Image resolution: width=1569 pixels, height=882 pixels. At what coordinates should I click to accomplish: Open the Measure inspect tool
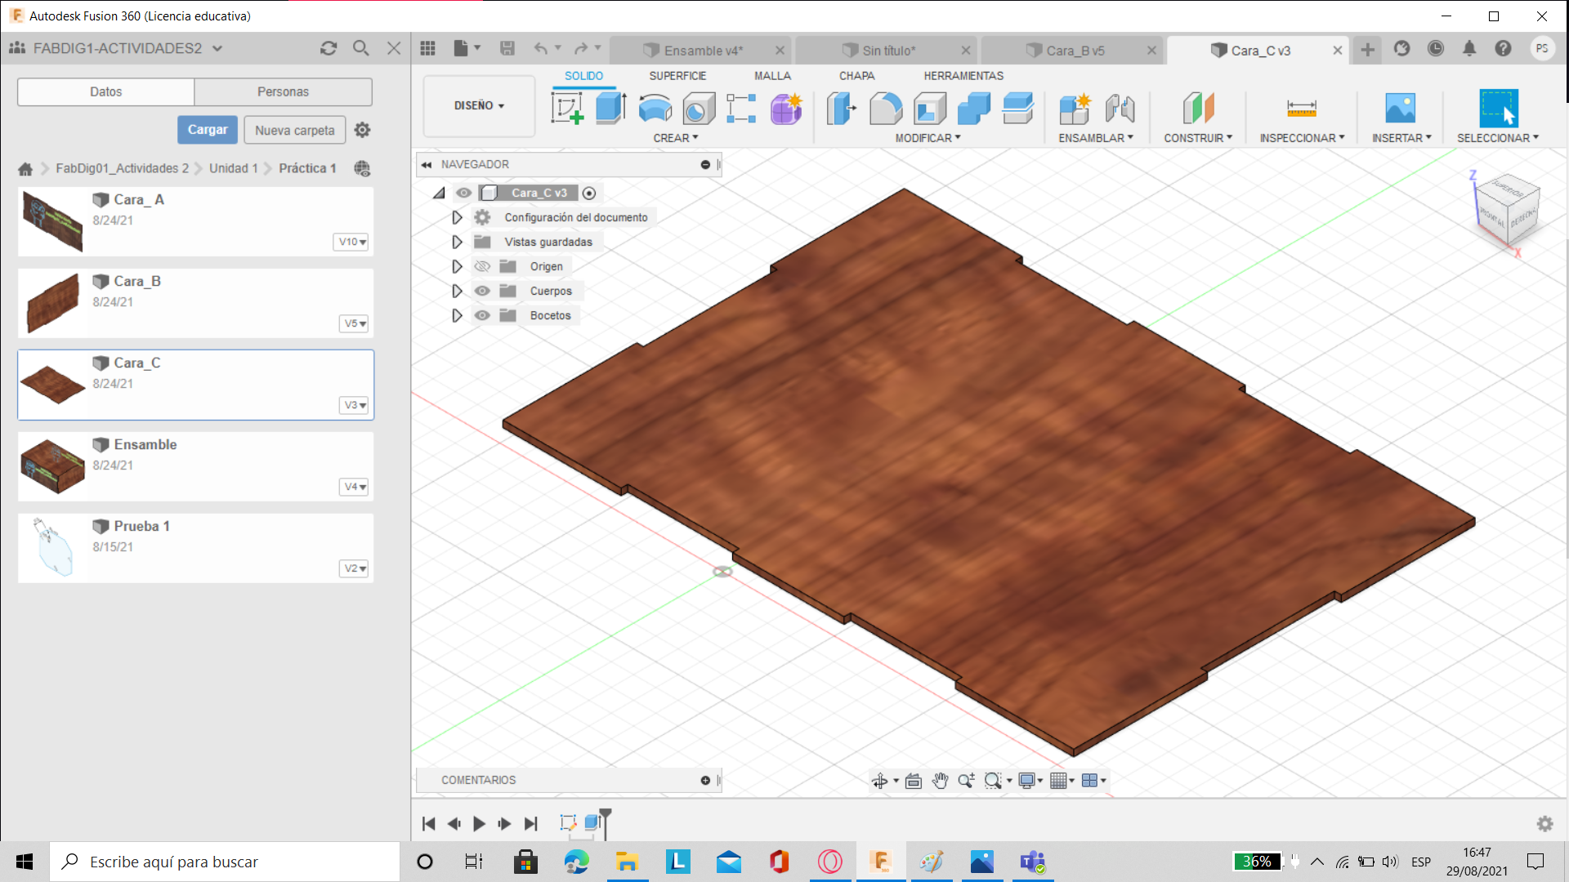pyautogui.click(x=1301, y=108)
